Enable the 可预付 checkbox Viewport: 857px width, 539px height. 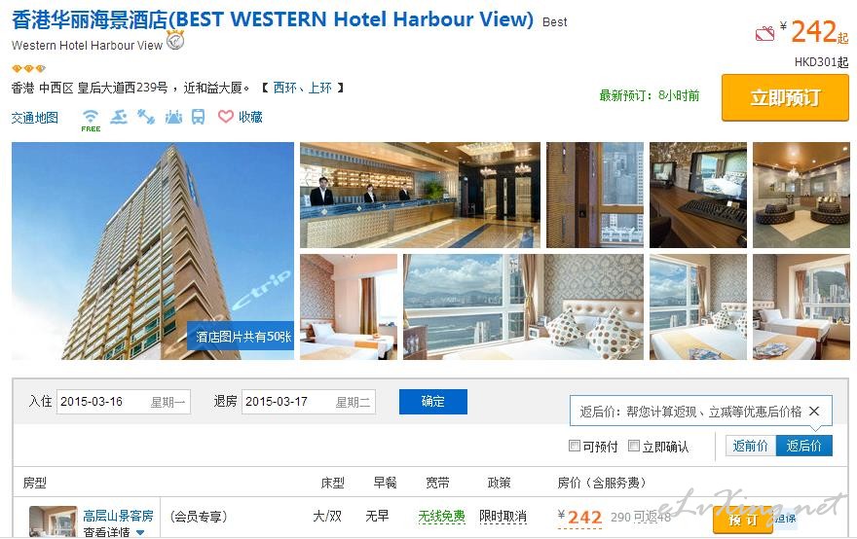point(575,446)
